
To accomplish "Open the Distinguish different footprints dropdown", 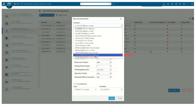I will 104,77.
